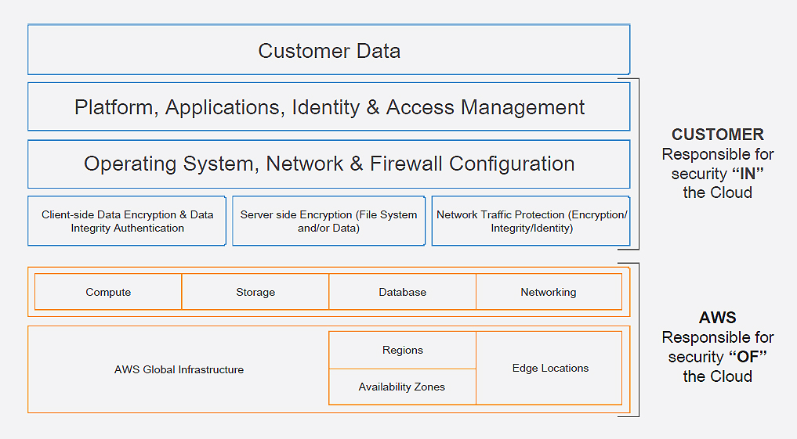Select the Networking cell
This screenshot has height=439, width=797.
[549, 292]
